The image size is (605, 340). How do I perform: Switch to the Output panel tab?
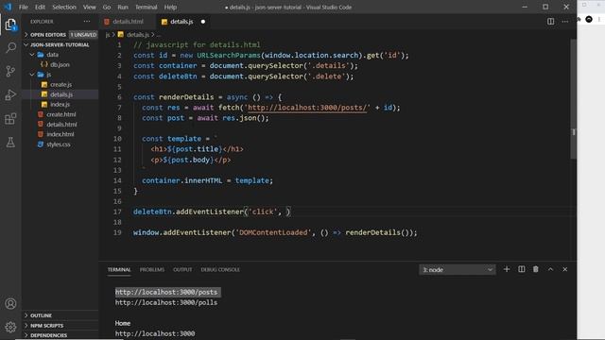click(182, 269)
